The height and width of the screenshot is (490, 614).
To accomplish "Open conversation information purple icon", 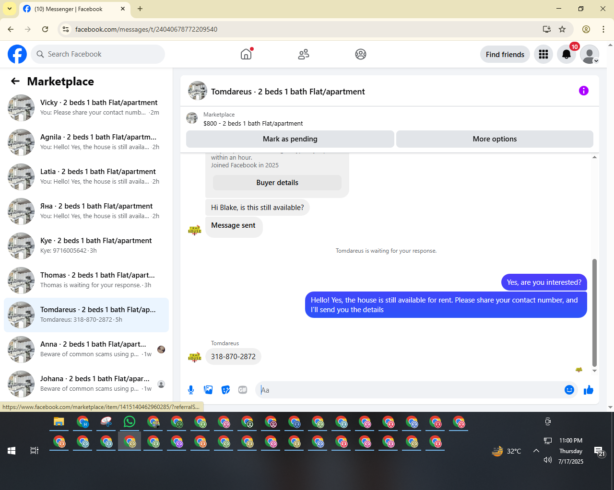I will (x=584, y=91).
